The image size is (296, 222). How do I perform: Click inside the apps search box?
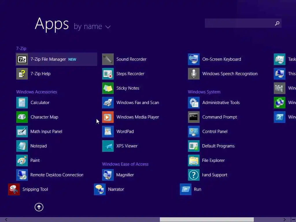243,23
